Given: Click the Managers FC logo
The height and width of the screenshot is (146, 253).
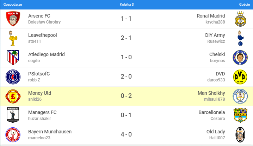Looking at the screenshot, I should click(13, 115).
